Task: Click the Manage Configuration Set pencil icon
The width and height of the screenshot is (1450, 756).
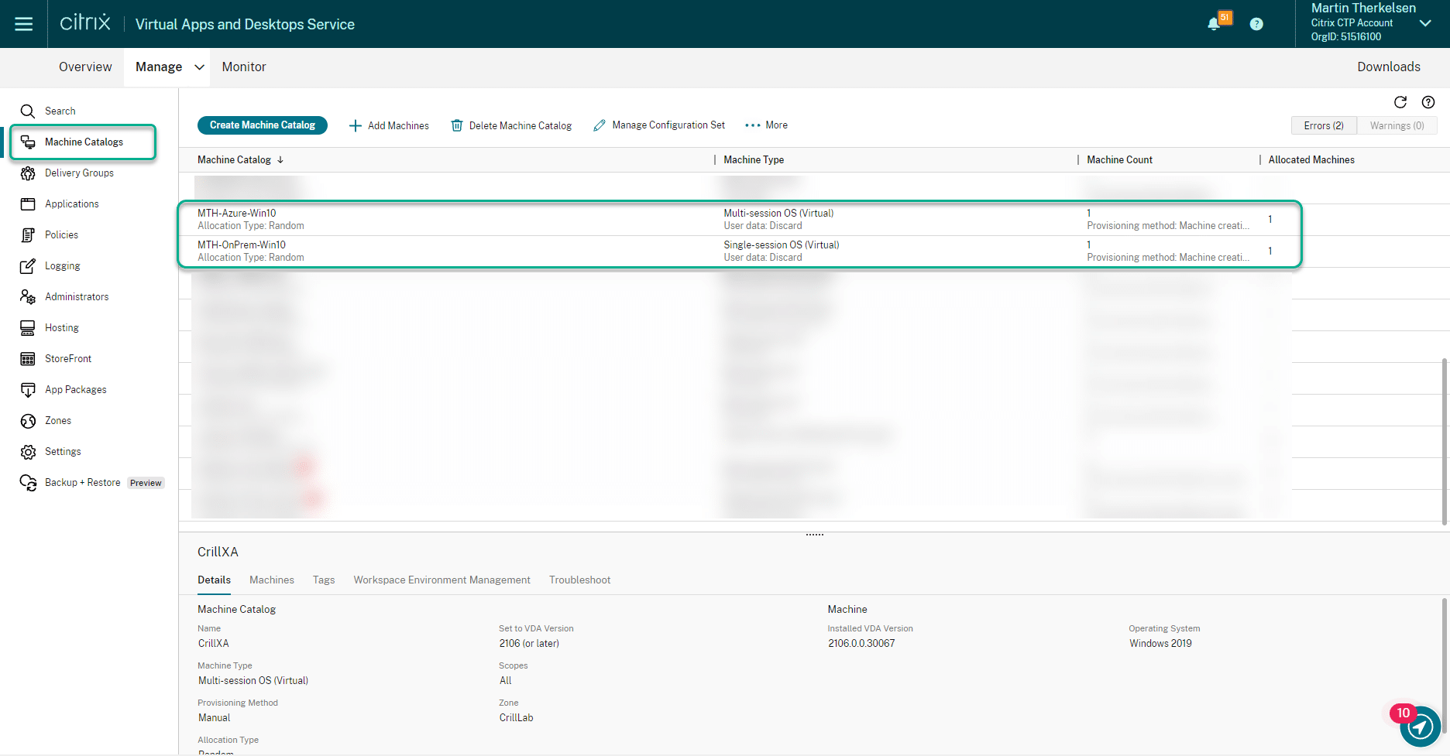Action: tap(600, 125)
